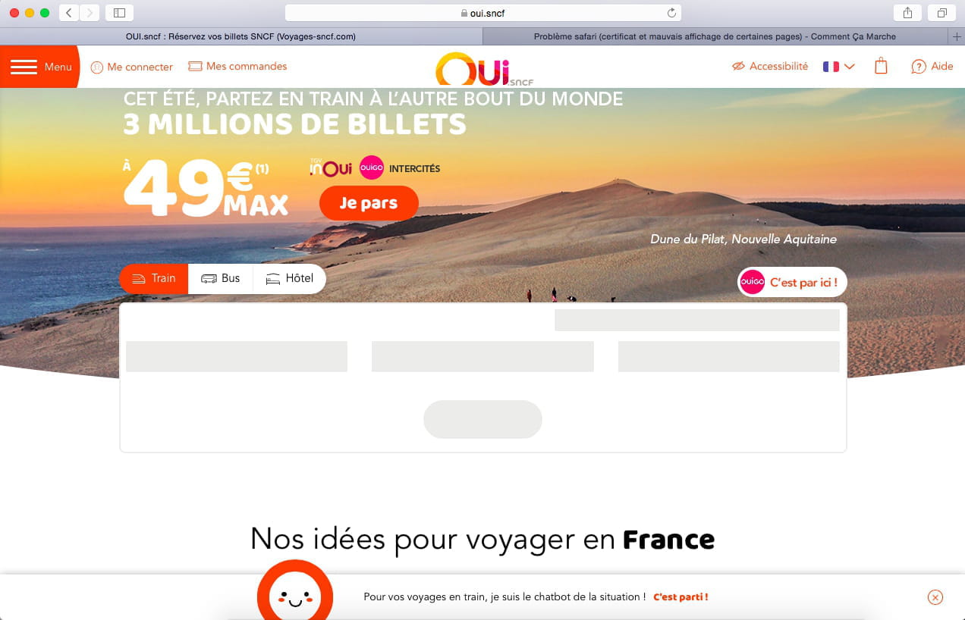This screenshot has width=965, height=620.
Task: Click the Je pars button
Action: click(x=369, y=203)
